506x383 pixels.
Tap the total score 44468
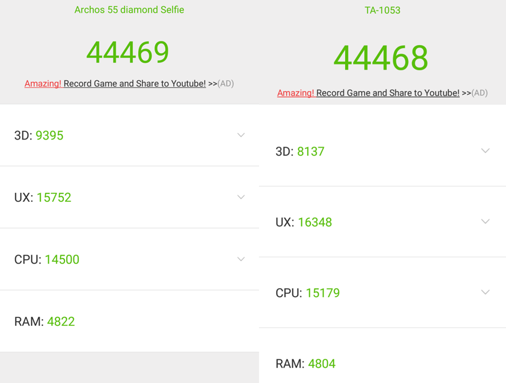tap(381, 58)
